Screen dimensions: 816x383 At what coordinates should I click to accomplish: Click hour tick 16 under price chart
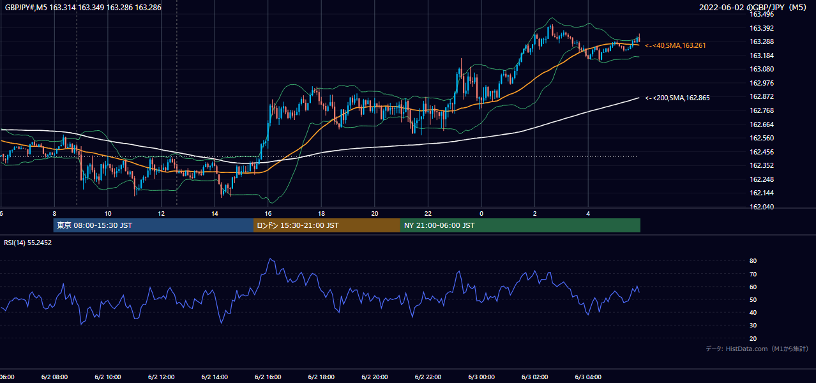(x=268, y=213)
